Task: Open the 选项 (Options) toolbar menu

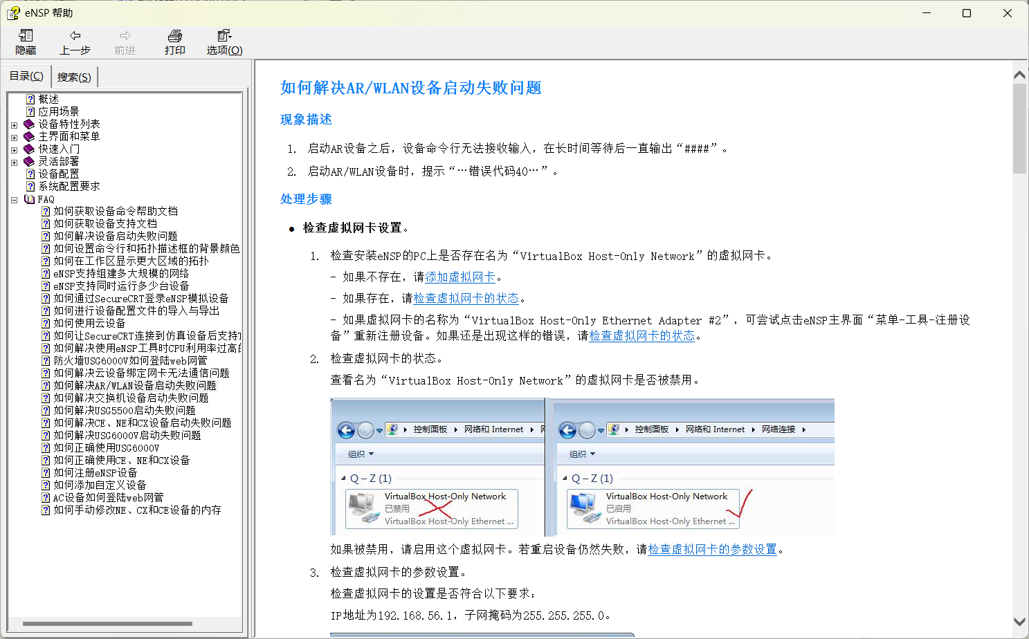Action: click(224, 42)
